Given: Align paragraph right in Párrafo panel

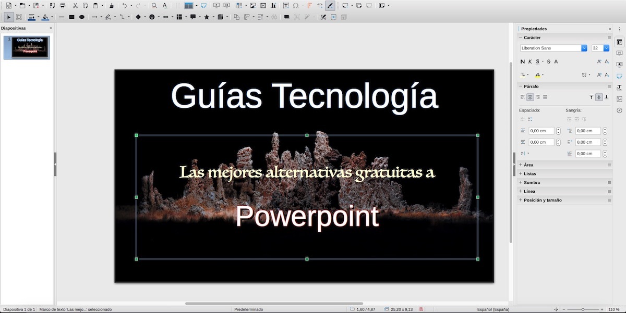Looking at the screenshot, I should (x=538, y=97).
